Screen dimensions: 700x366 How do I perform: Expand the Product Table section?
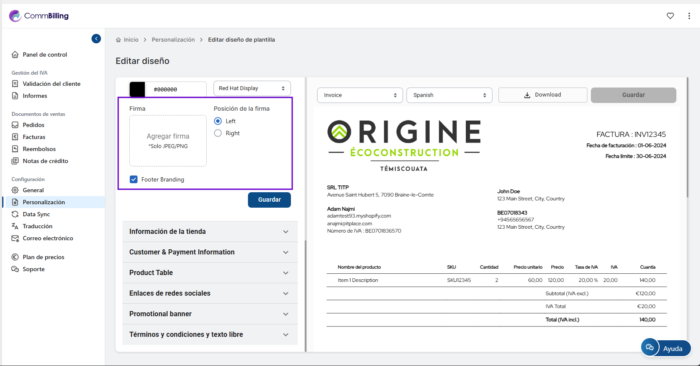(x=210, y=273)
